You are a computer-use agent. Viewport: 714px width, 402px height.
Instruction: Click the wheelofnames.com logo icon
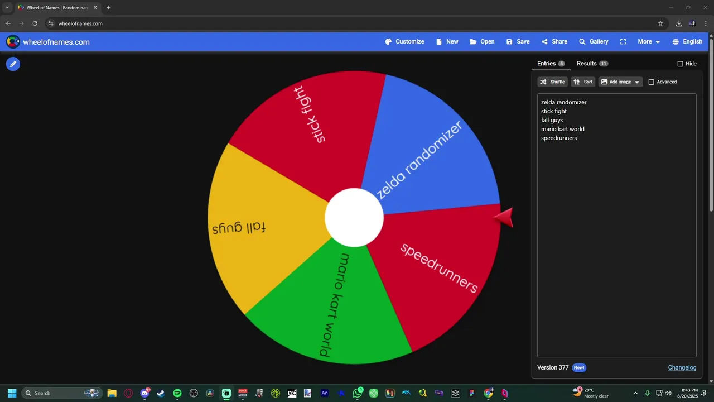tap(13, 42)
